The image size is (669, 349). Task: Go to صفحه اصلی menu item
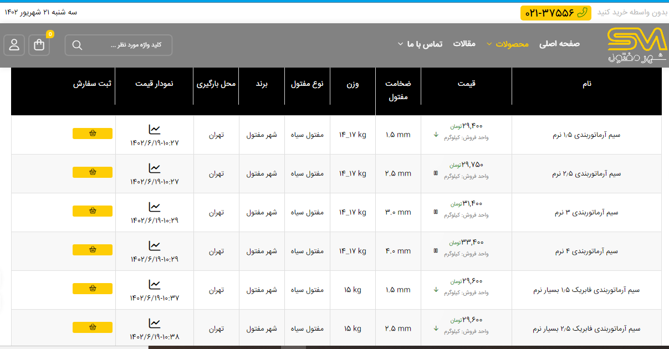point(559,44)
